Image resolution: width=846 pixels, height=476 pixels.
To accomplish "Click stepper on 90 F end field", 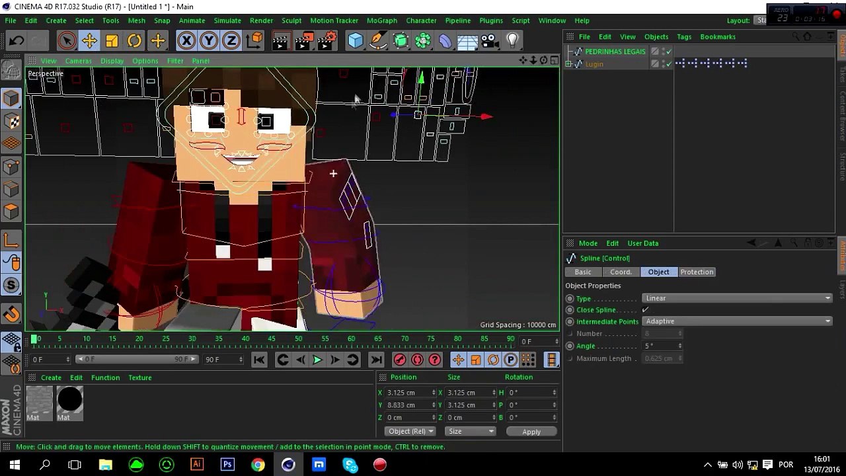I will tap(241, 360).
